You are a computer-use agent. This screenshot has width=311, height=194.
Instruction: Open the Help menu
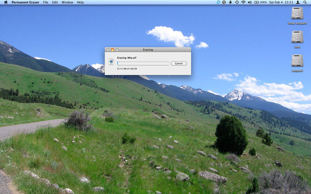80,2
